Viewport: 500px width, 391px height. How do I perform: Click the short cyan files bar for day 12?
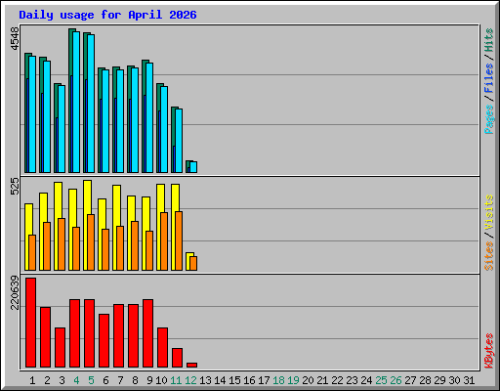tap(193, 167)
